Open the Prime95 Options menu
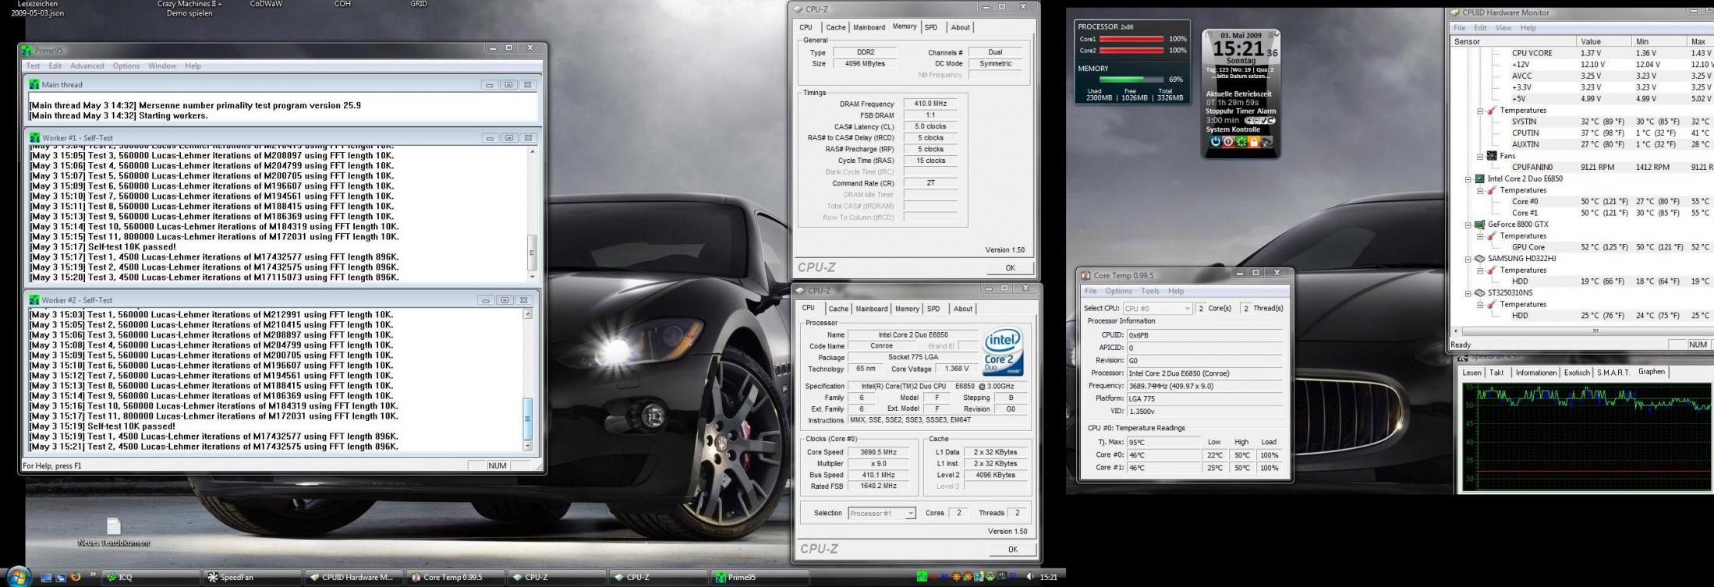1714x587 pixels. [x=126, y=66]
